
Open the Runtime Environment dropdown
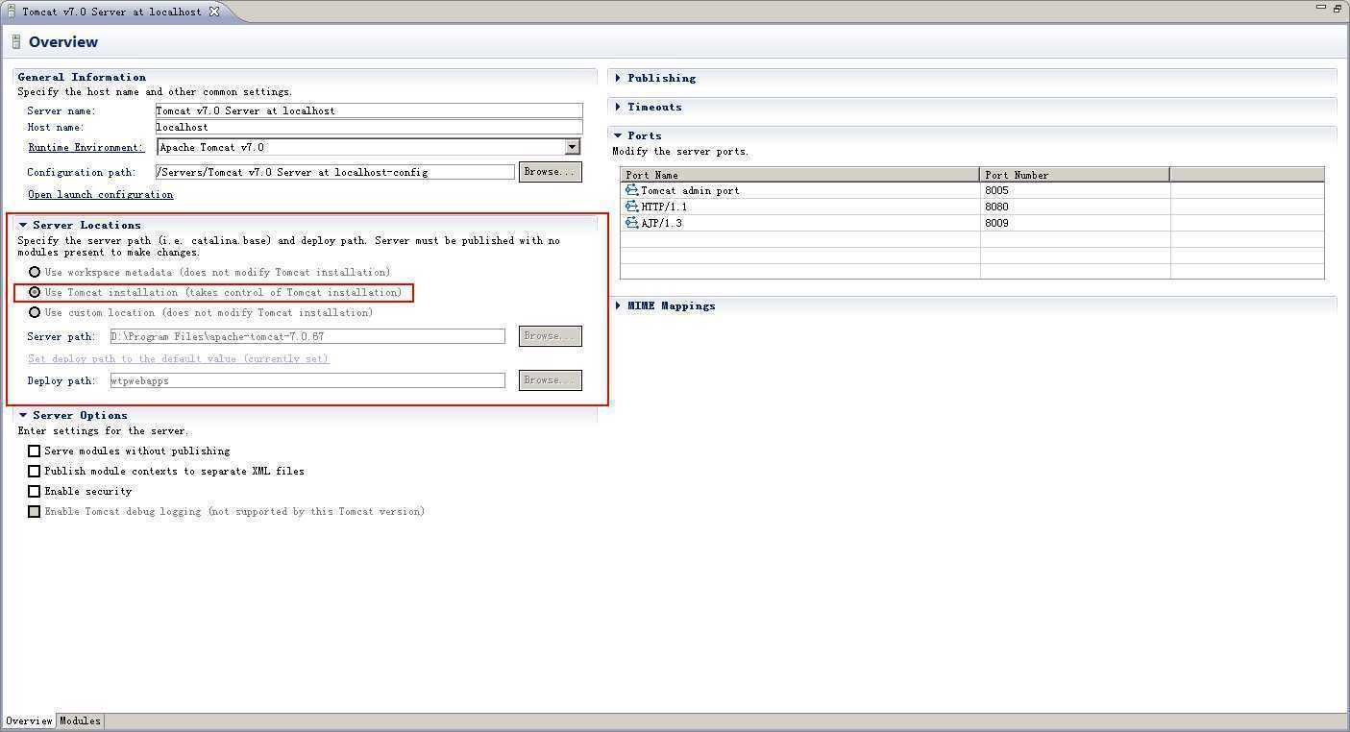(x=572, y=147)
